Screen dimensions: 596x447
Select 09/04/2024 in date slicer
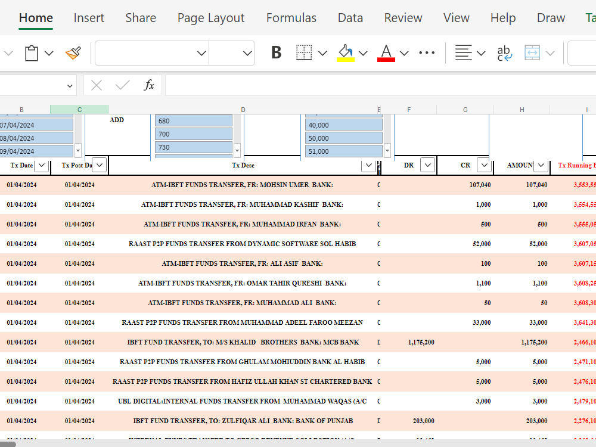point(36,151)
